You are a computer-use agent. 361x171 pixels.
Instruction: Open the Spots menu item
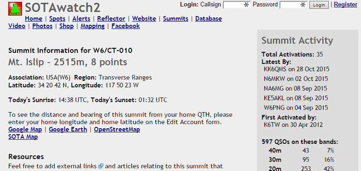point(57,18)
